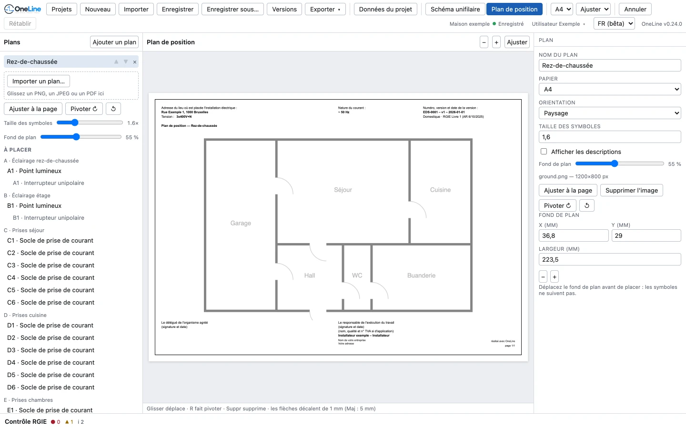Click the warning count triangle indicator

[x=69, y=422]
